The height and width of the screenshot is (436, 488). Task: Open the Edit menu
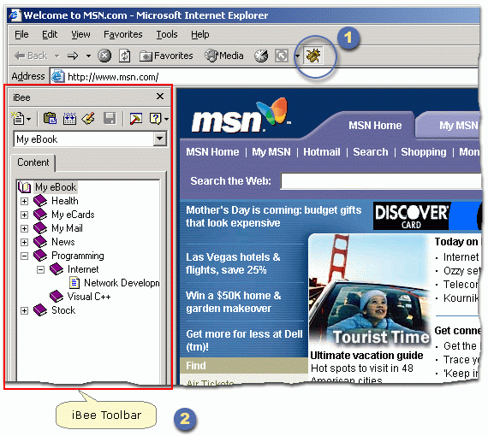(50, 34)
